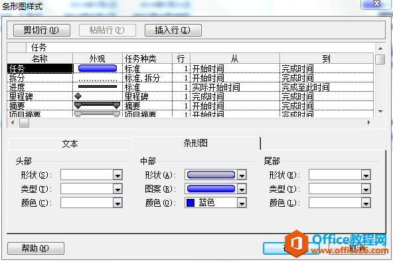Select the 条形图 tab
The width and height of the screenshot is (393, 262).
[196, 143]
